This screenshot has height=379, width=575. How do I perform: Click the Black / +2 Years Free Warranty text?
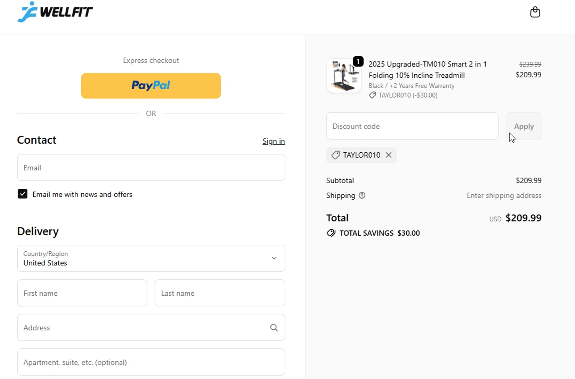click(412, 86)
